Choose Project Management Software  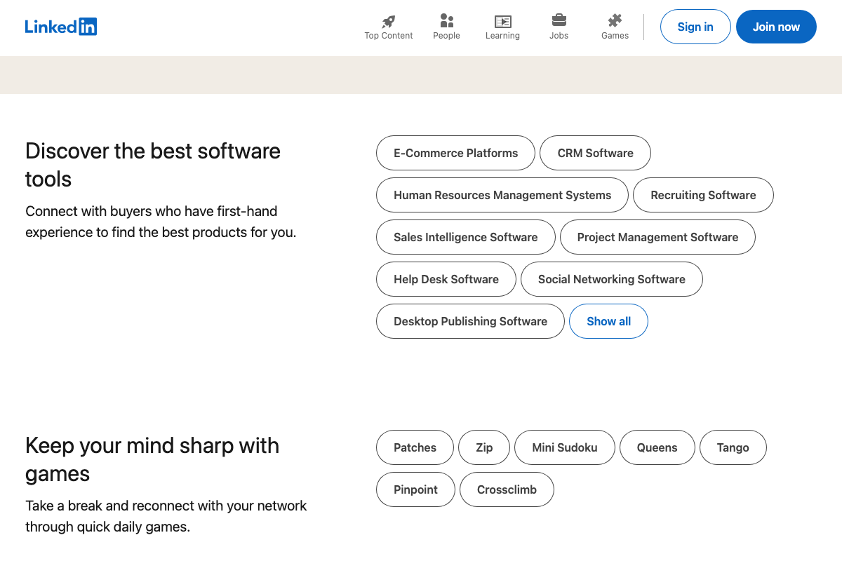[657, 237]
